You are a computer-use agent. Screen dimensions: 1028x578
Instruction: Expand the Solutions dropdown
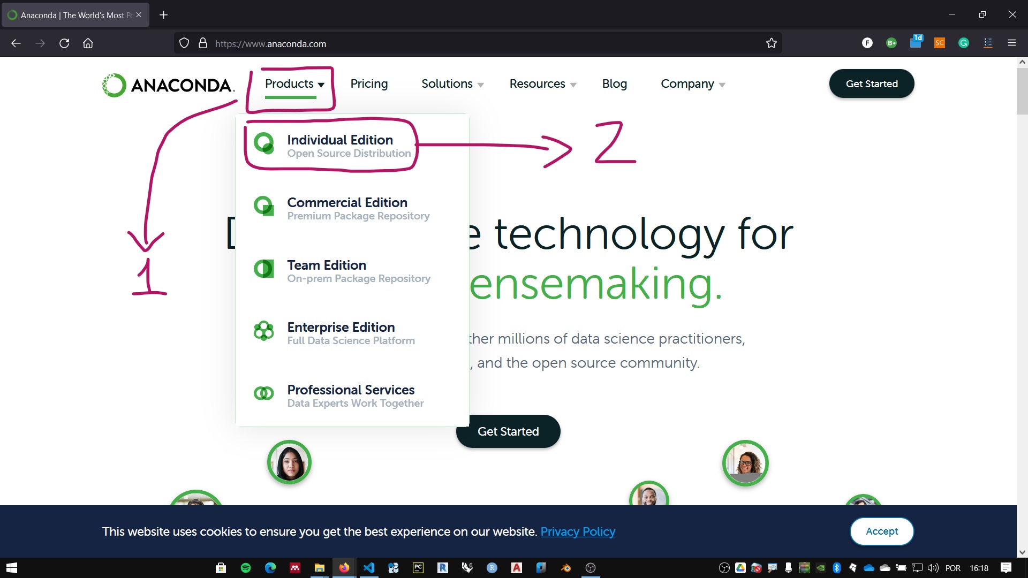pos(452,84)
